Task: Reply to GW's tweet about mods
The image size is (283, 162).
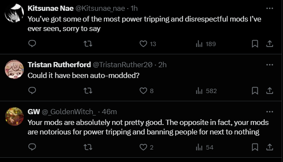Action: click(32, 147)
